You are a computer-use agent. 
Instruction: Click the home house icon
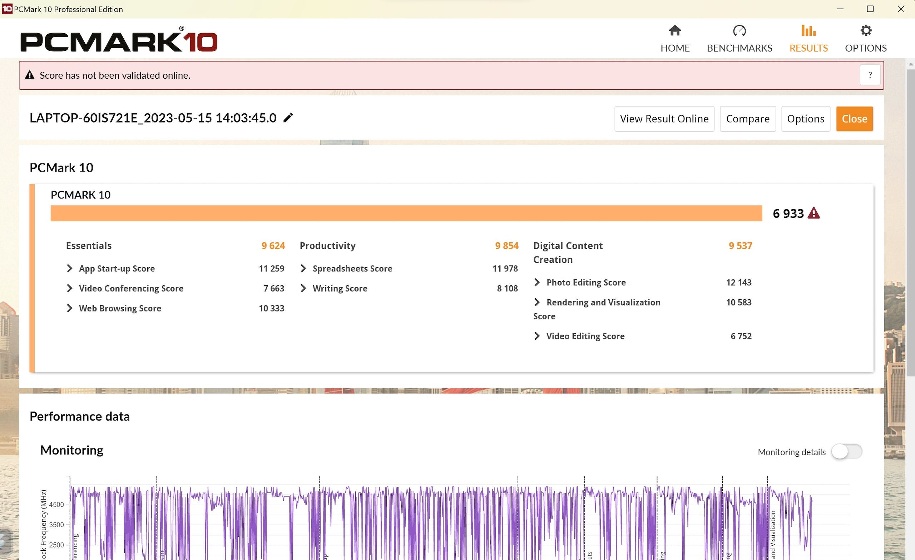(x=675, y=30)
